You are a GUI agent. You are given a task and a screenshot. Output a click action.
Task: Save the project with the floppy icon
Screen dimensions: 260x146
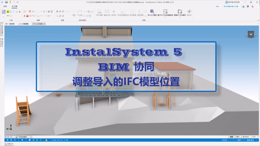pyautogui.click(x=6, y=2)
